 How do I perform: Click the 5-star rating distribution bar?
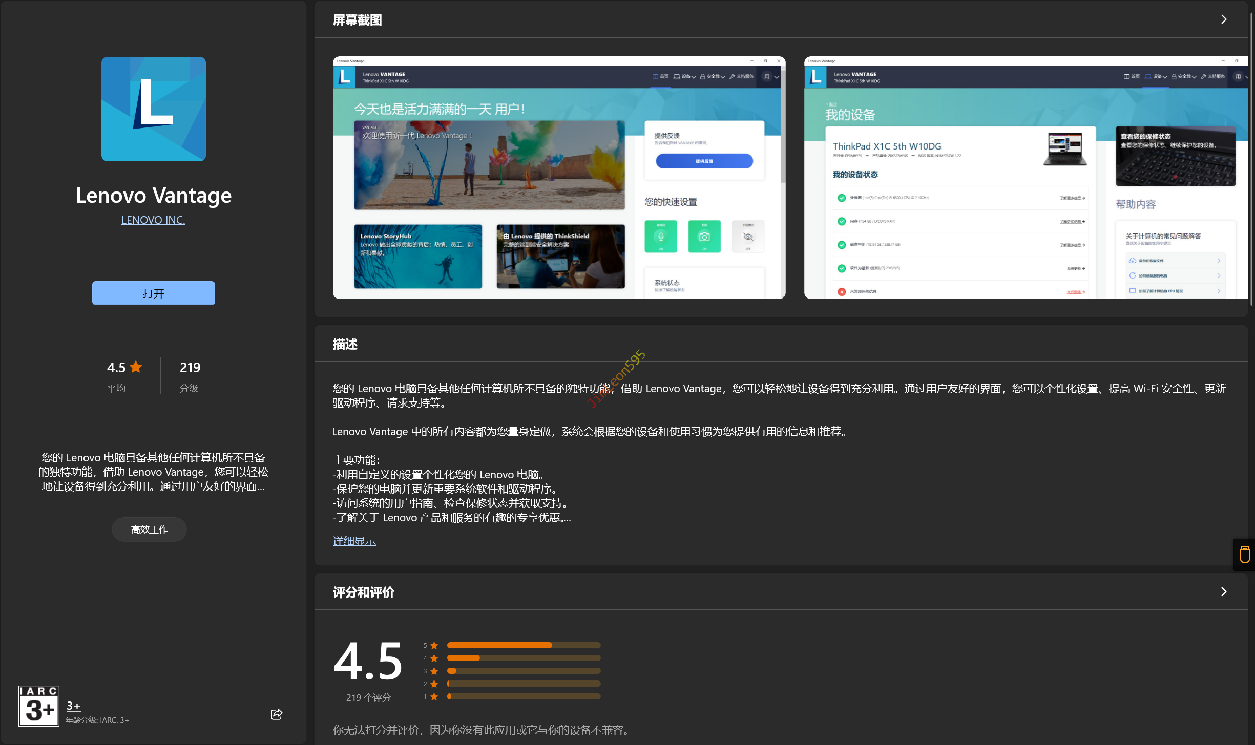coord(524,645)
